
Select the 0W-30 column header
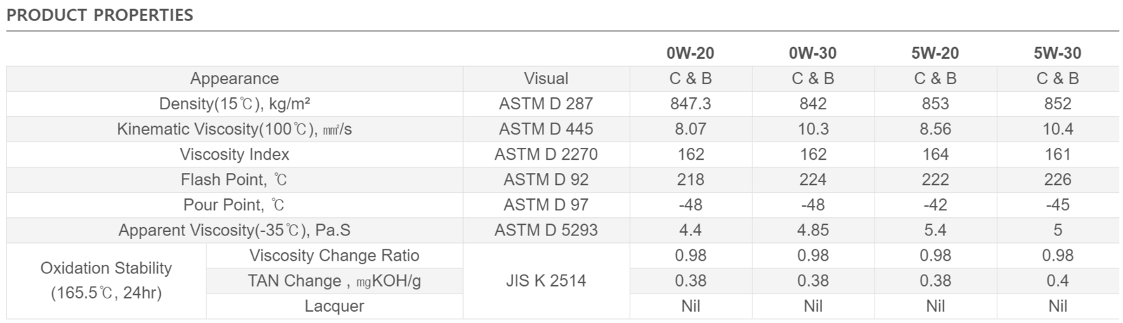tap(813, 53)
